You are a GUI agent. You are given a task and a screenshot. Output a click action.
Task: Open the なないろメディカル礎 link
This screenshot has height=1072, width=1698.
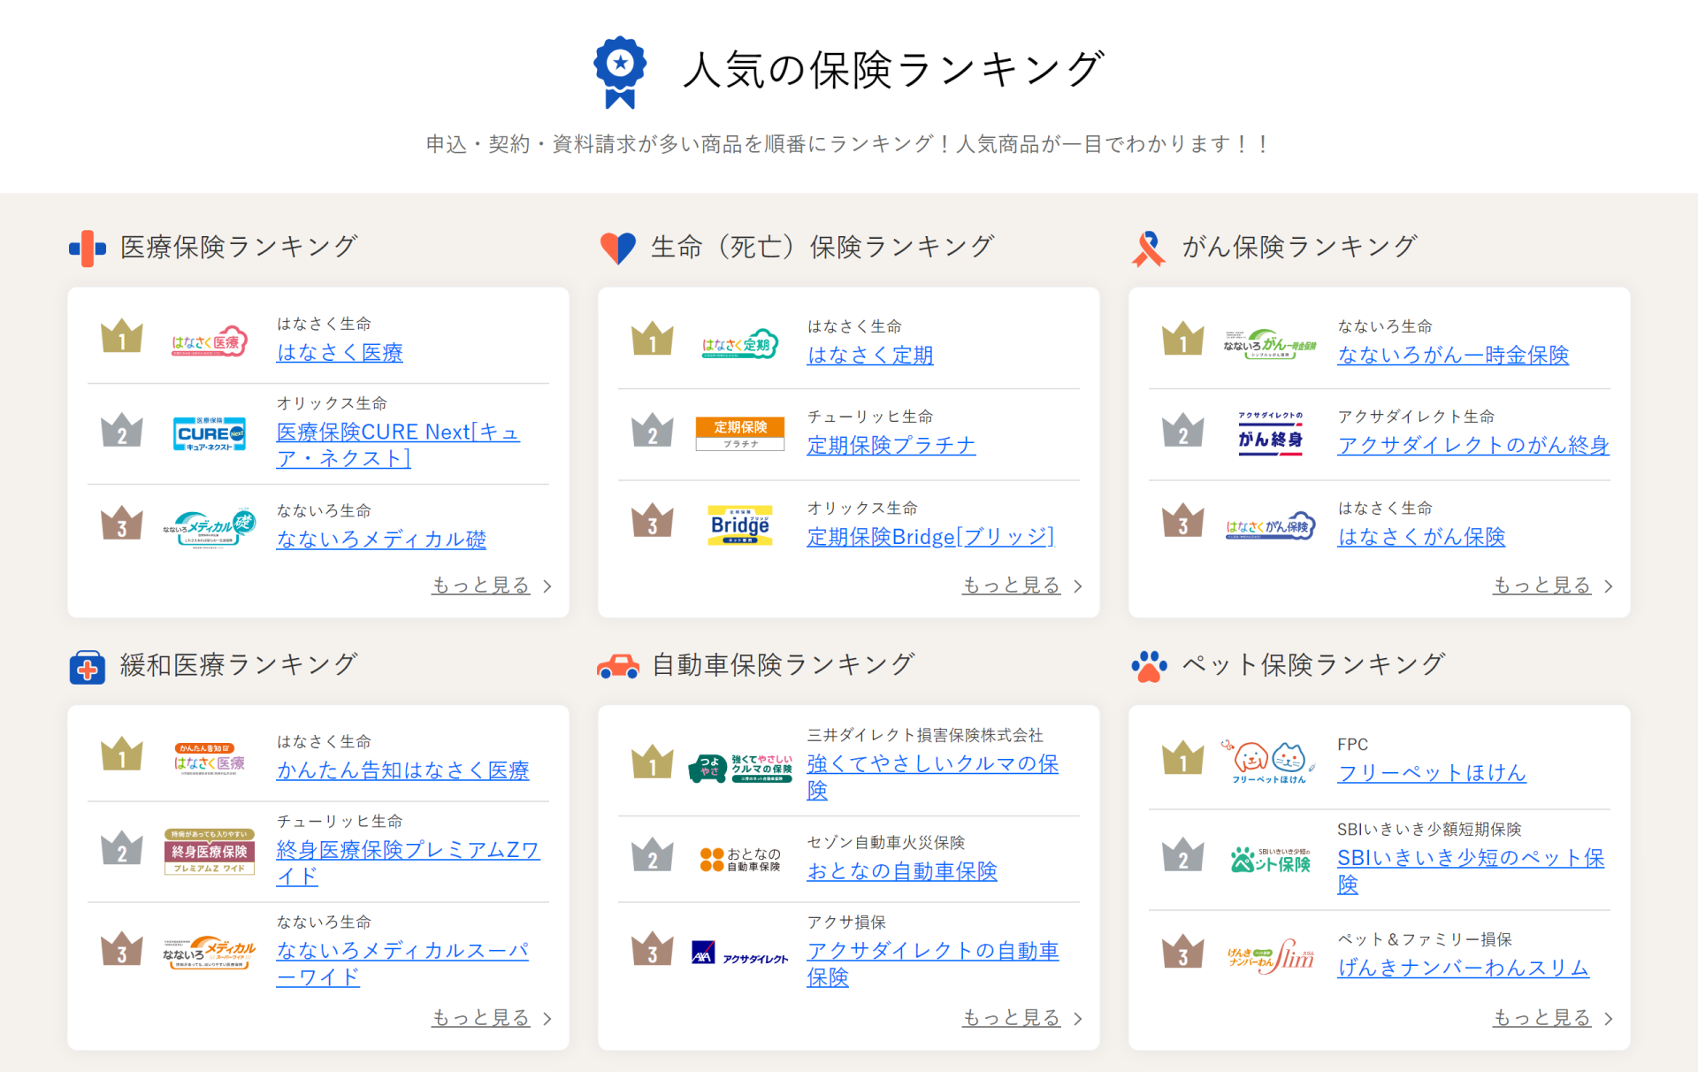[x=381, y=540]
